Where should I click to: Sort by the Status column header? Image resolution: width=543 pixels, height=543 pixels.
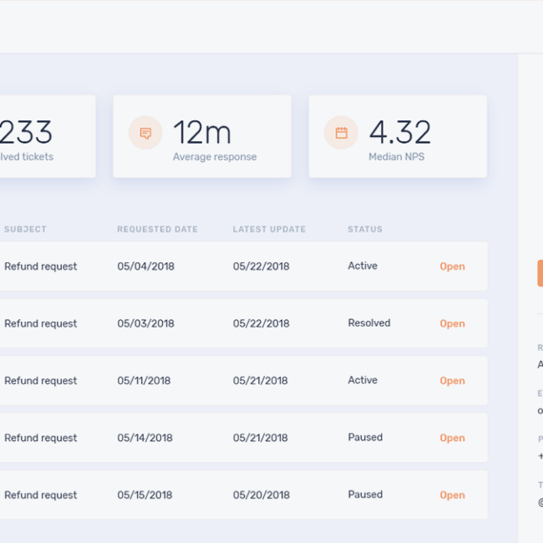click(365, 229)
